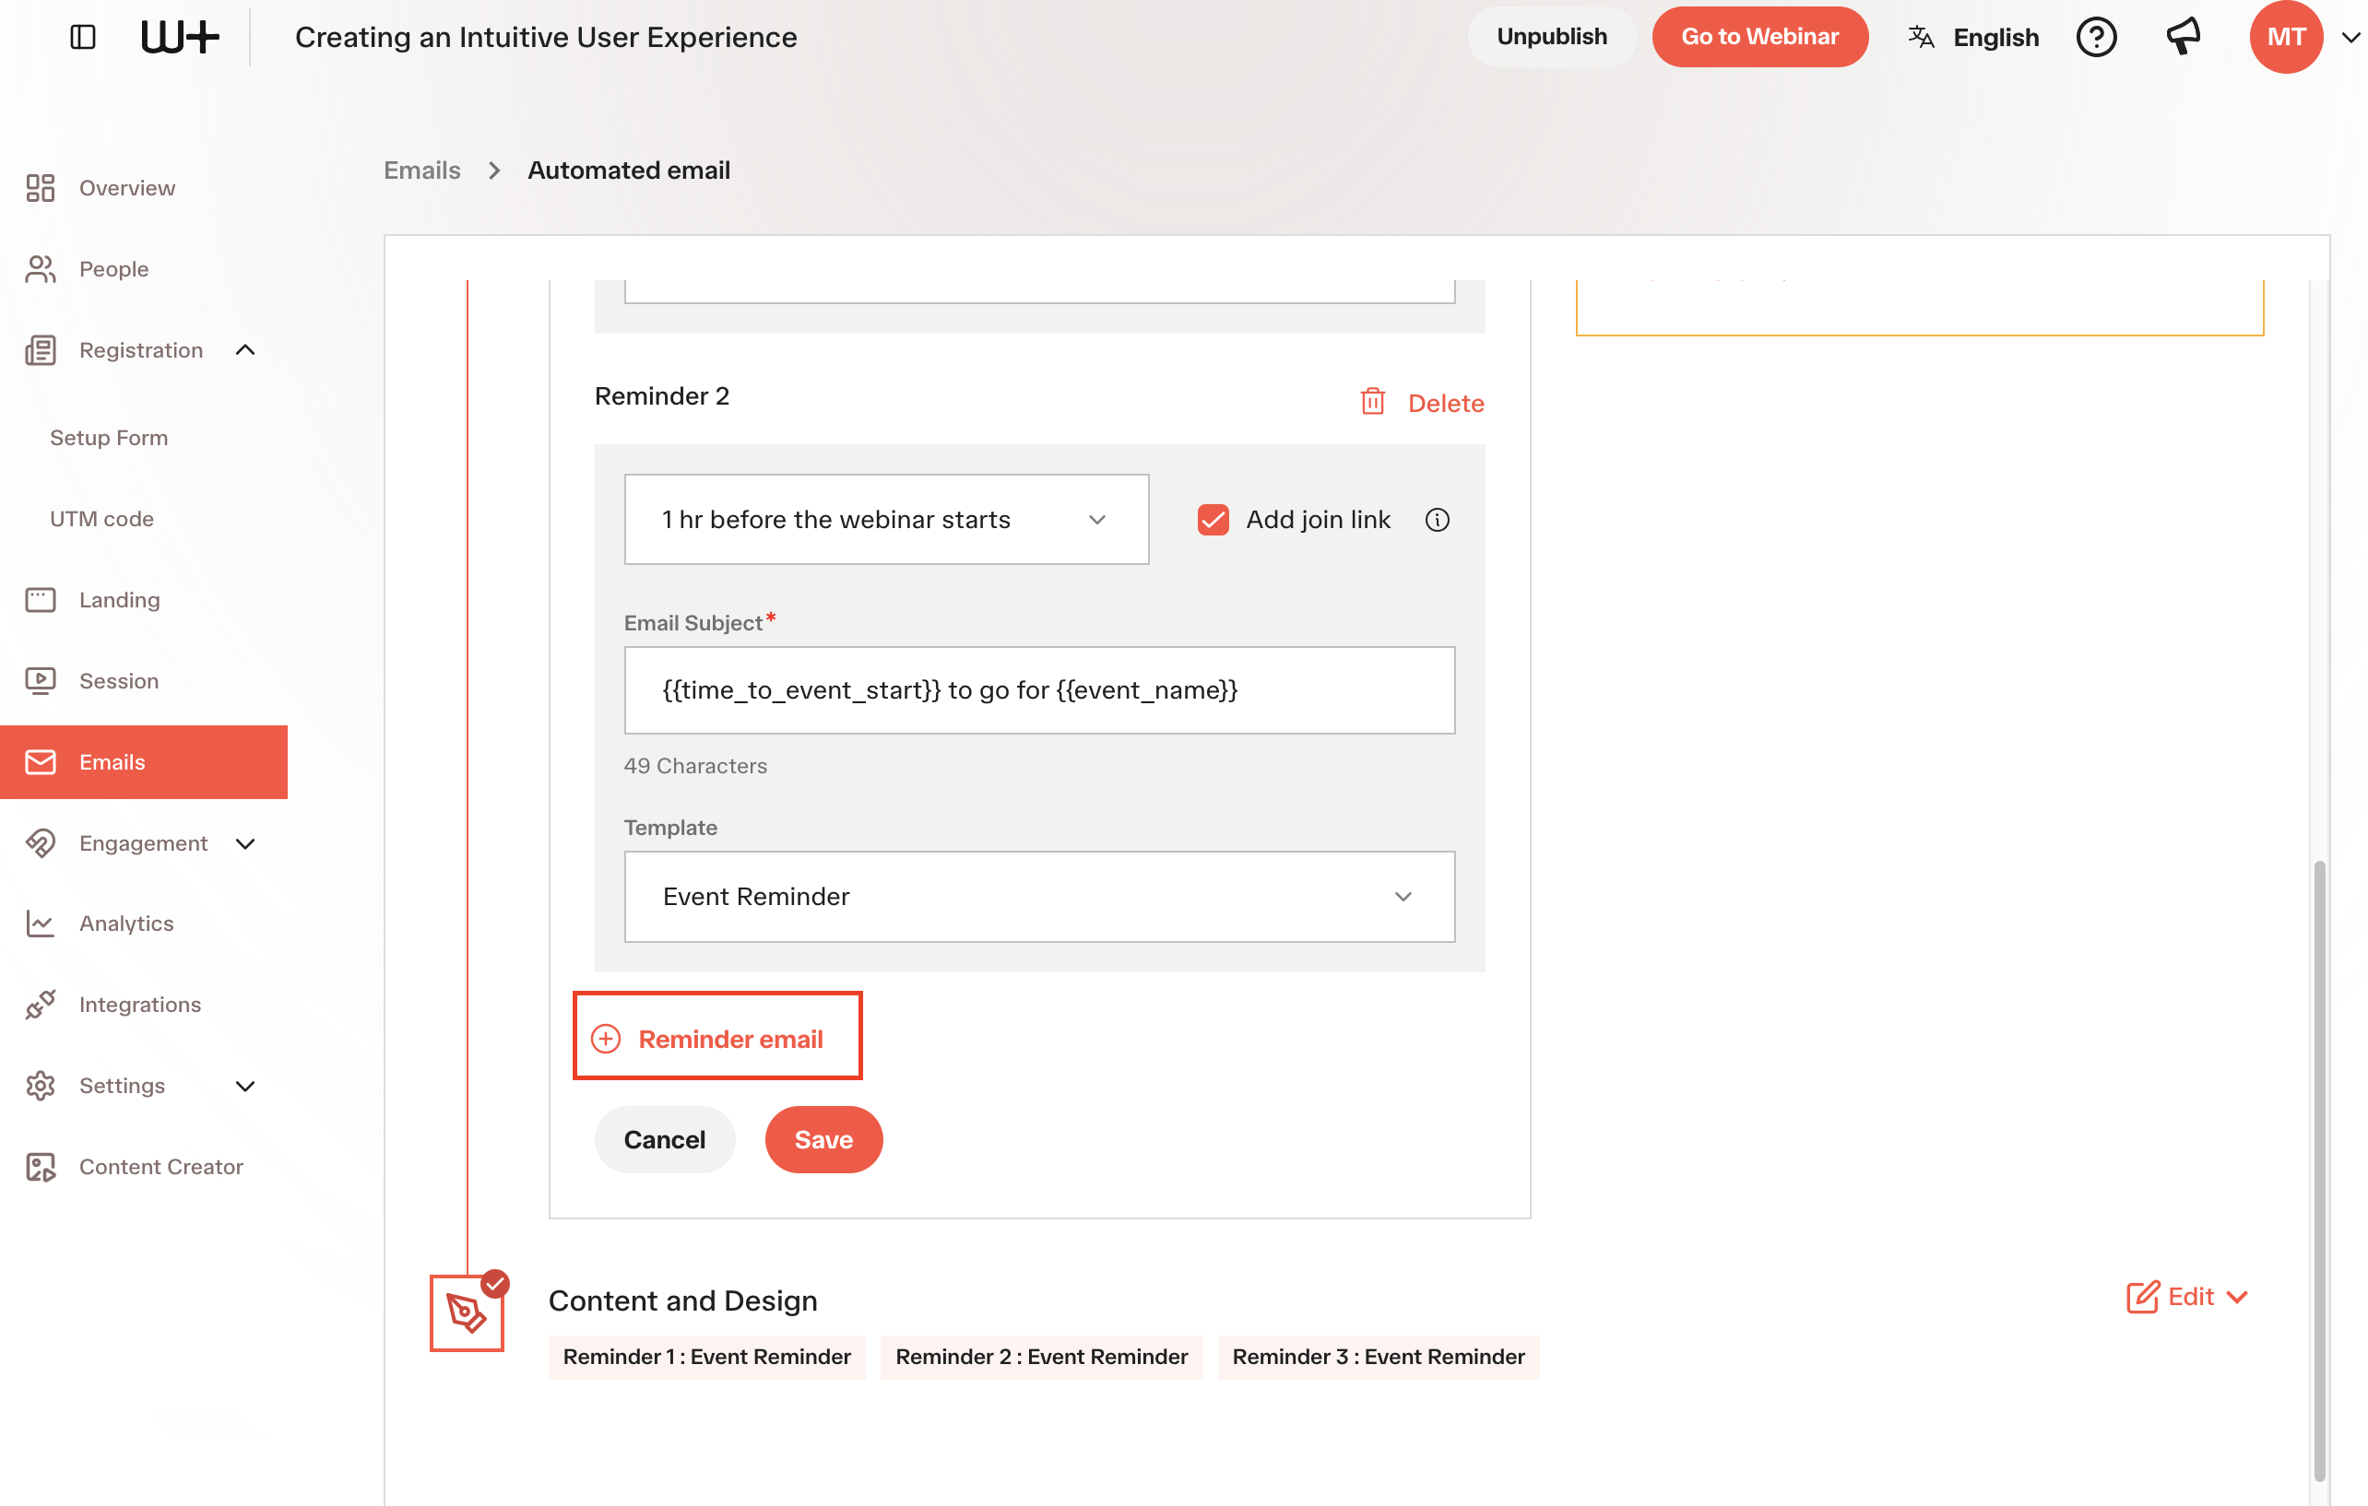Click the Content Creator icon
This screenshot has width=2368, height=1506.
[x=41, y=1167]
